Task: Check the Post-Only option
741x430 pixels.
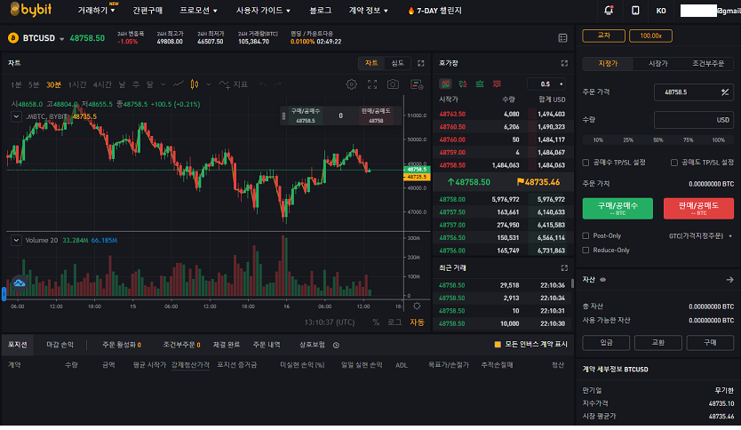Action: coord(586,235)
